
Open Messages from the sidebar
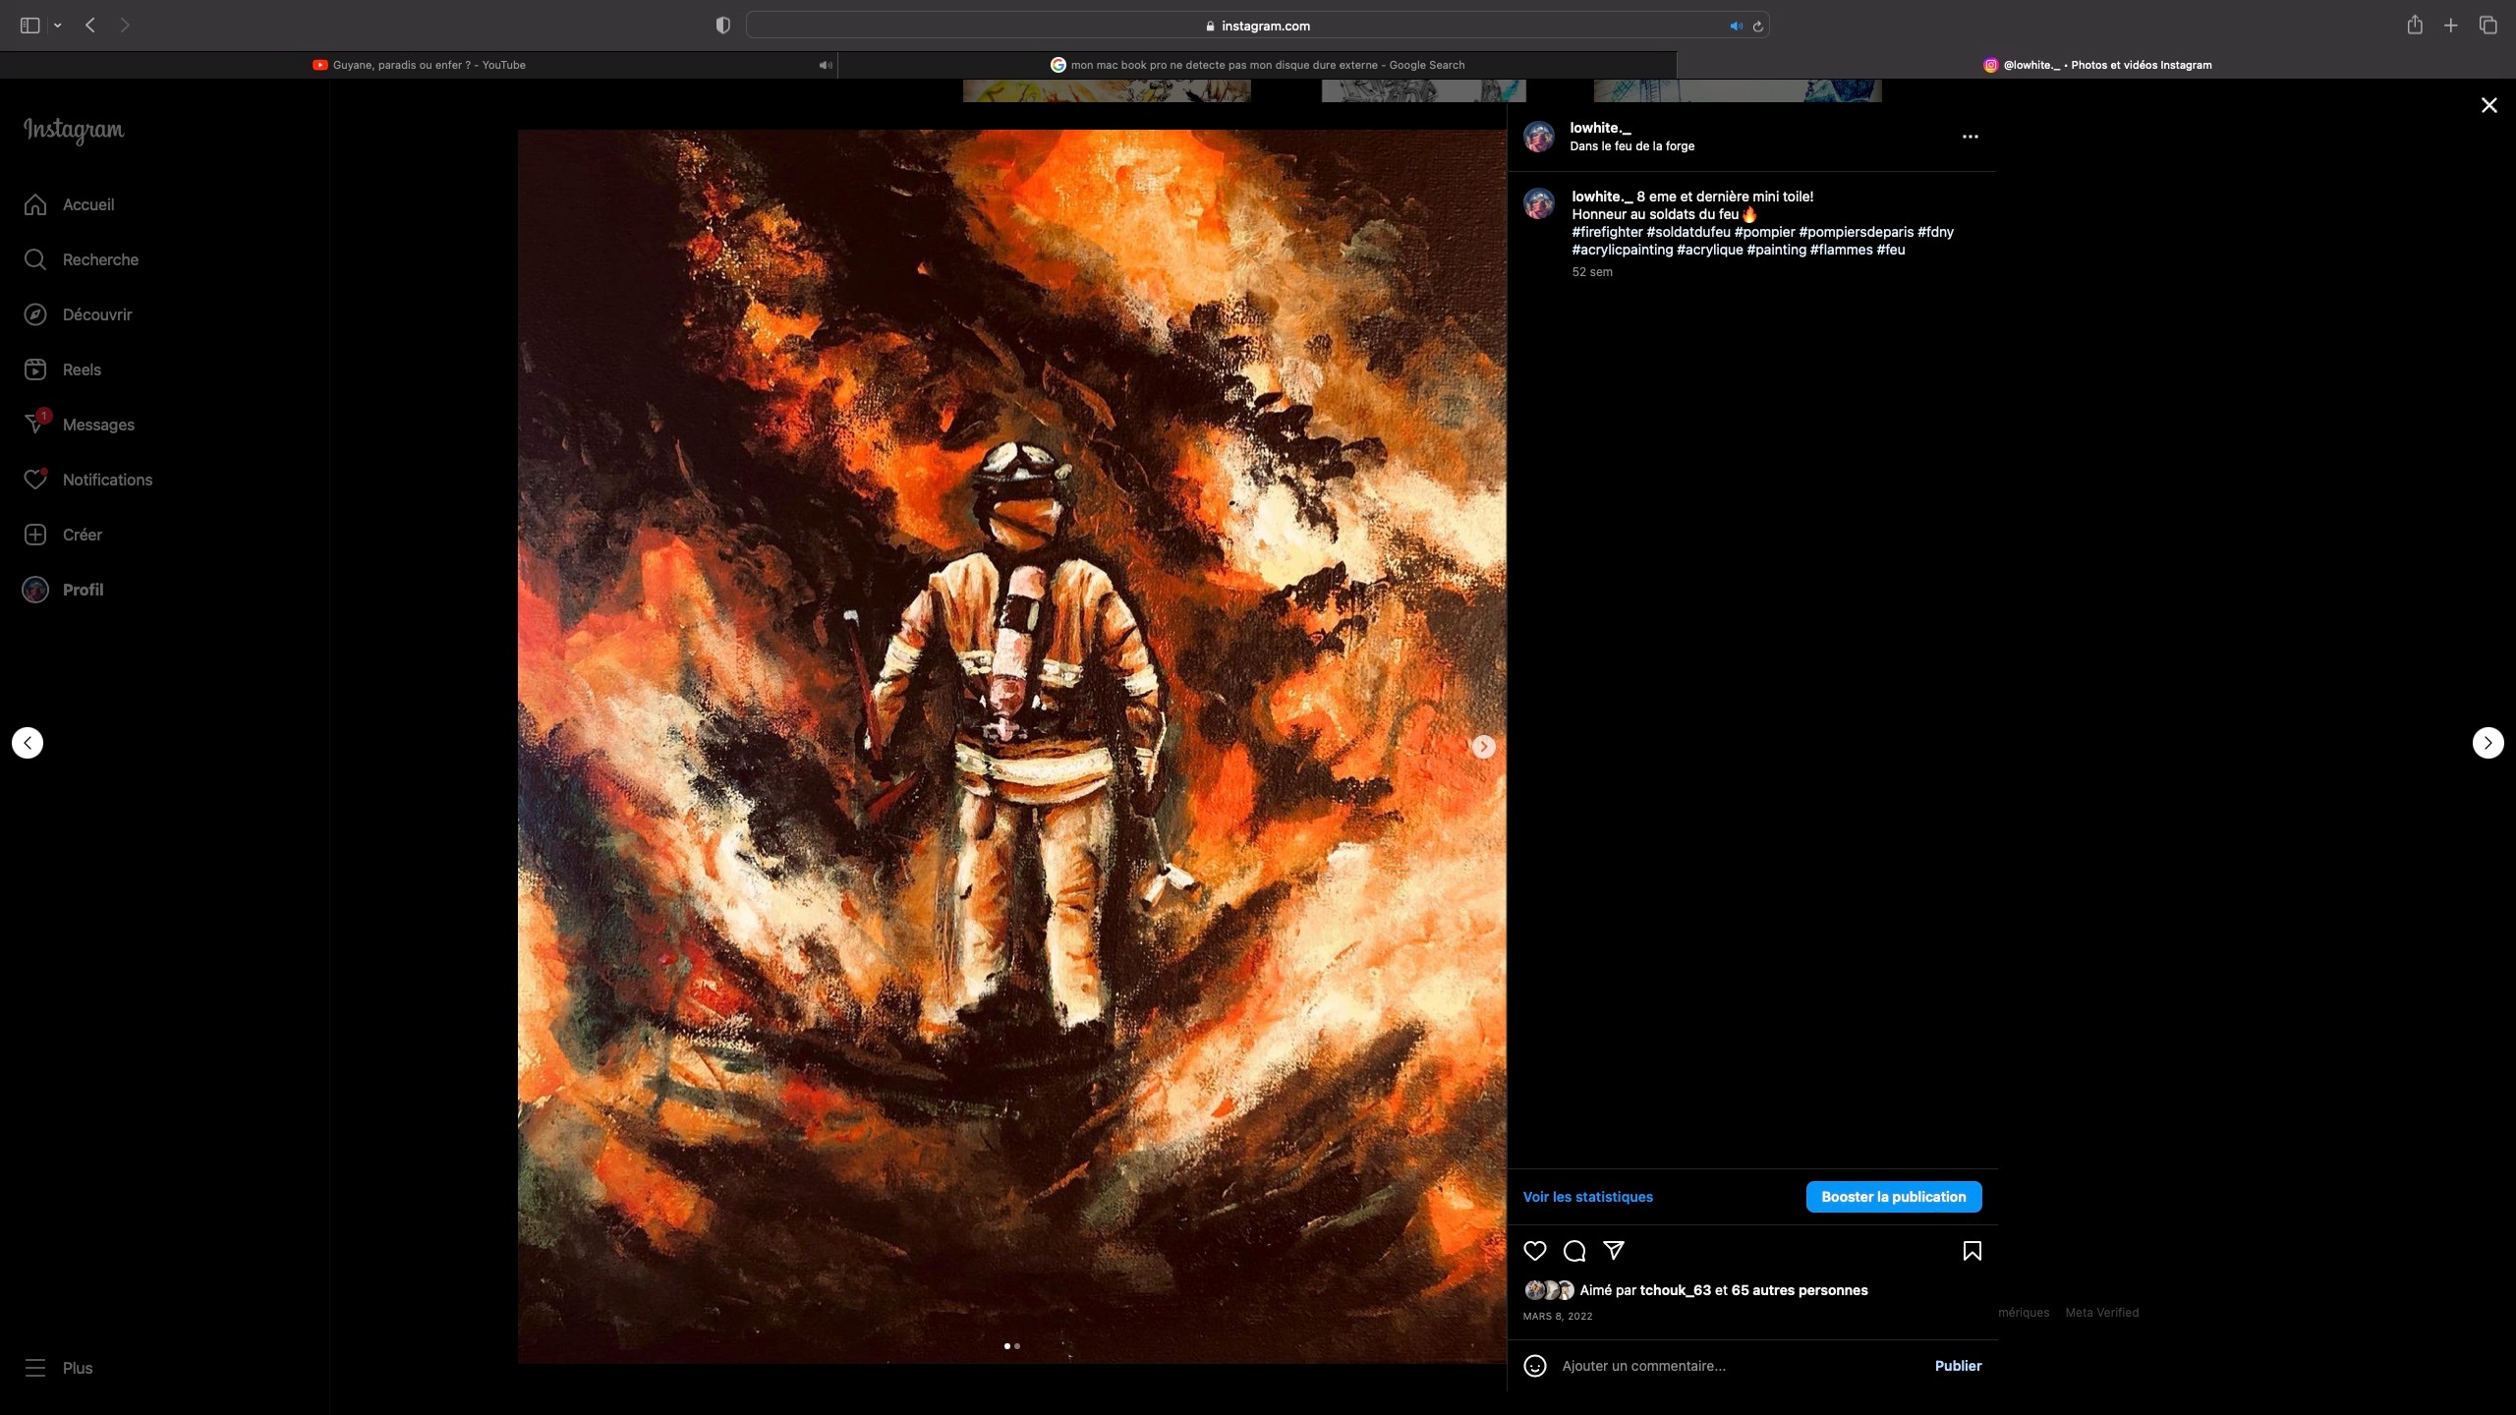(98, 424)
